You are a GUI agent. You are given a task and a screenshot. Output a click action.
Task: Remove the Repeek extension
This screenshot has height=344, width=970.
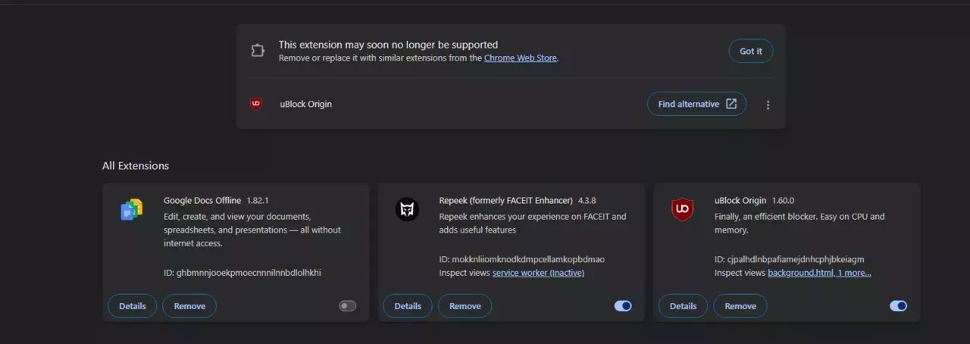465,306
